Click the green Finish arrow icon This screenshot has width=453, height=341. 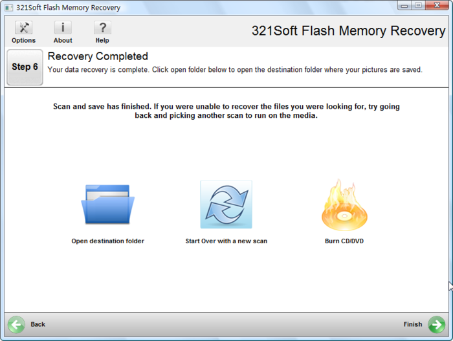pyautogui.click(x=436, y=325)
